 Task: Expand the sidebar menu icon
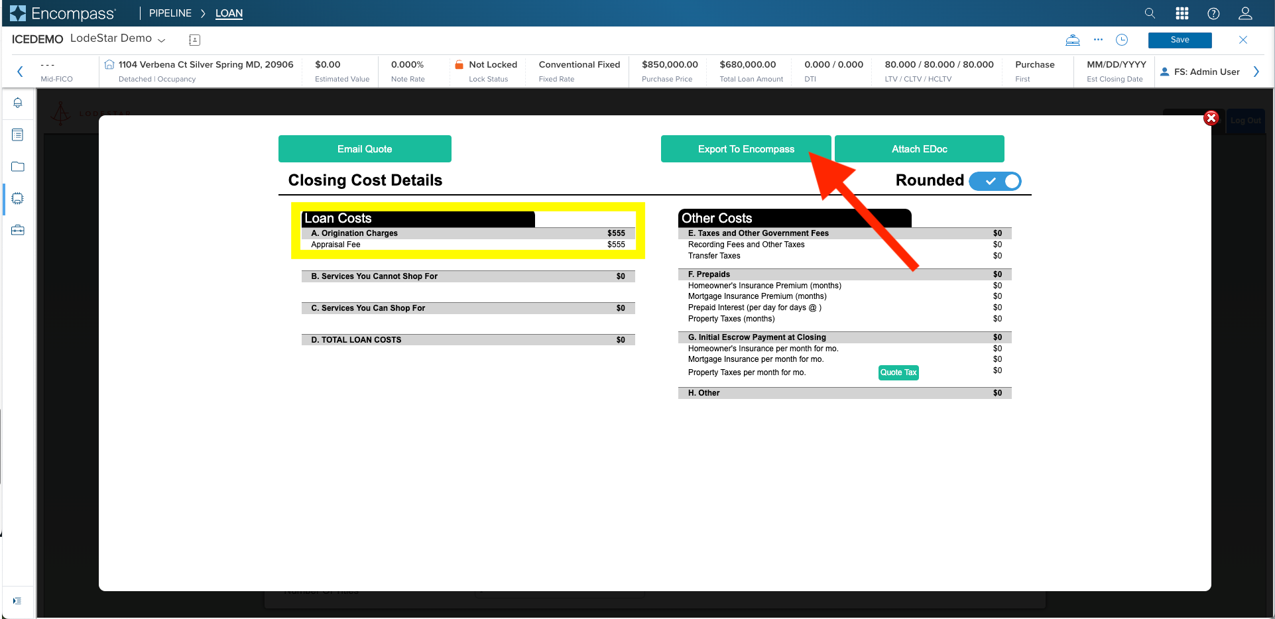point(17,601)
